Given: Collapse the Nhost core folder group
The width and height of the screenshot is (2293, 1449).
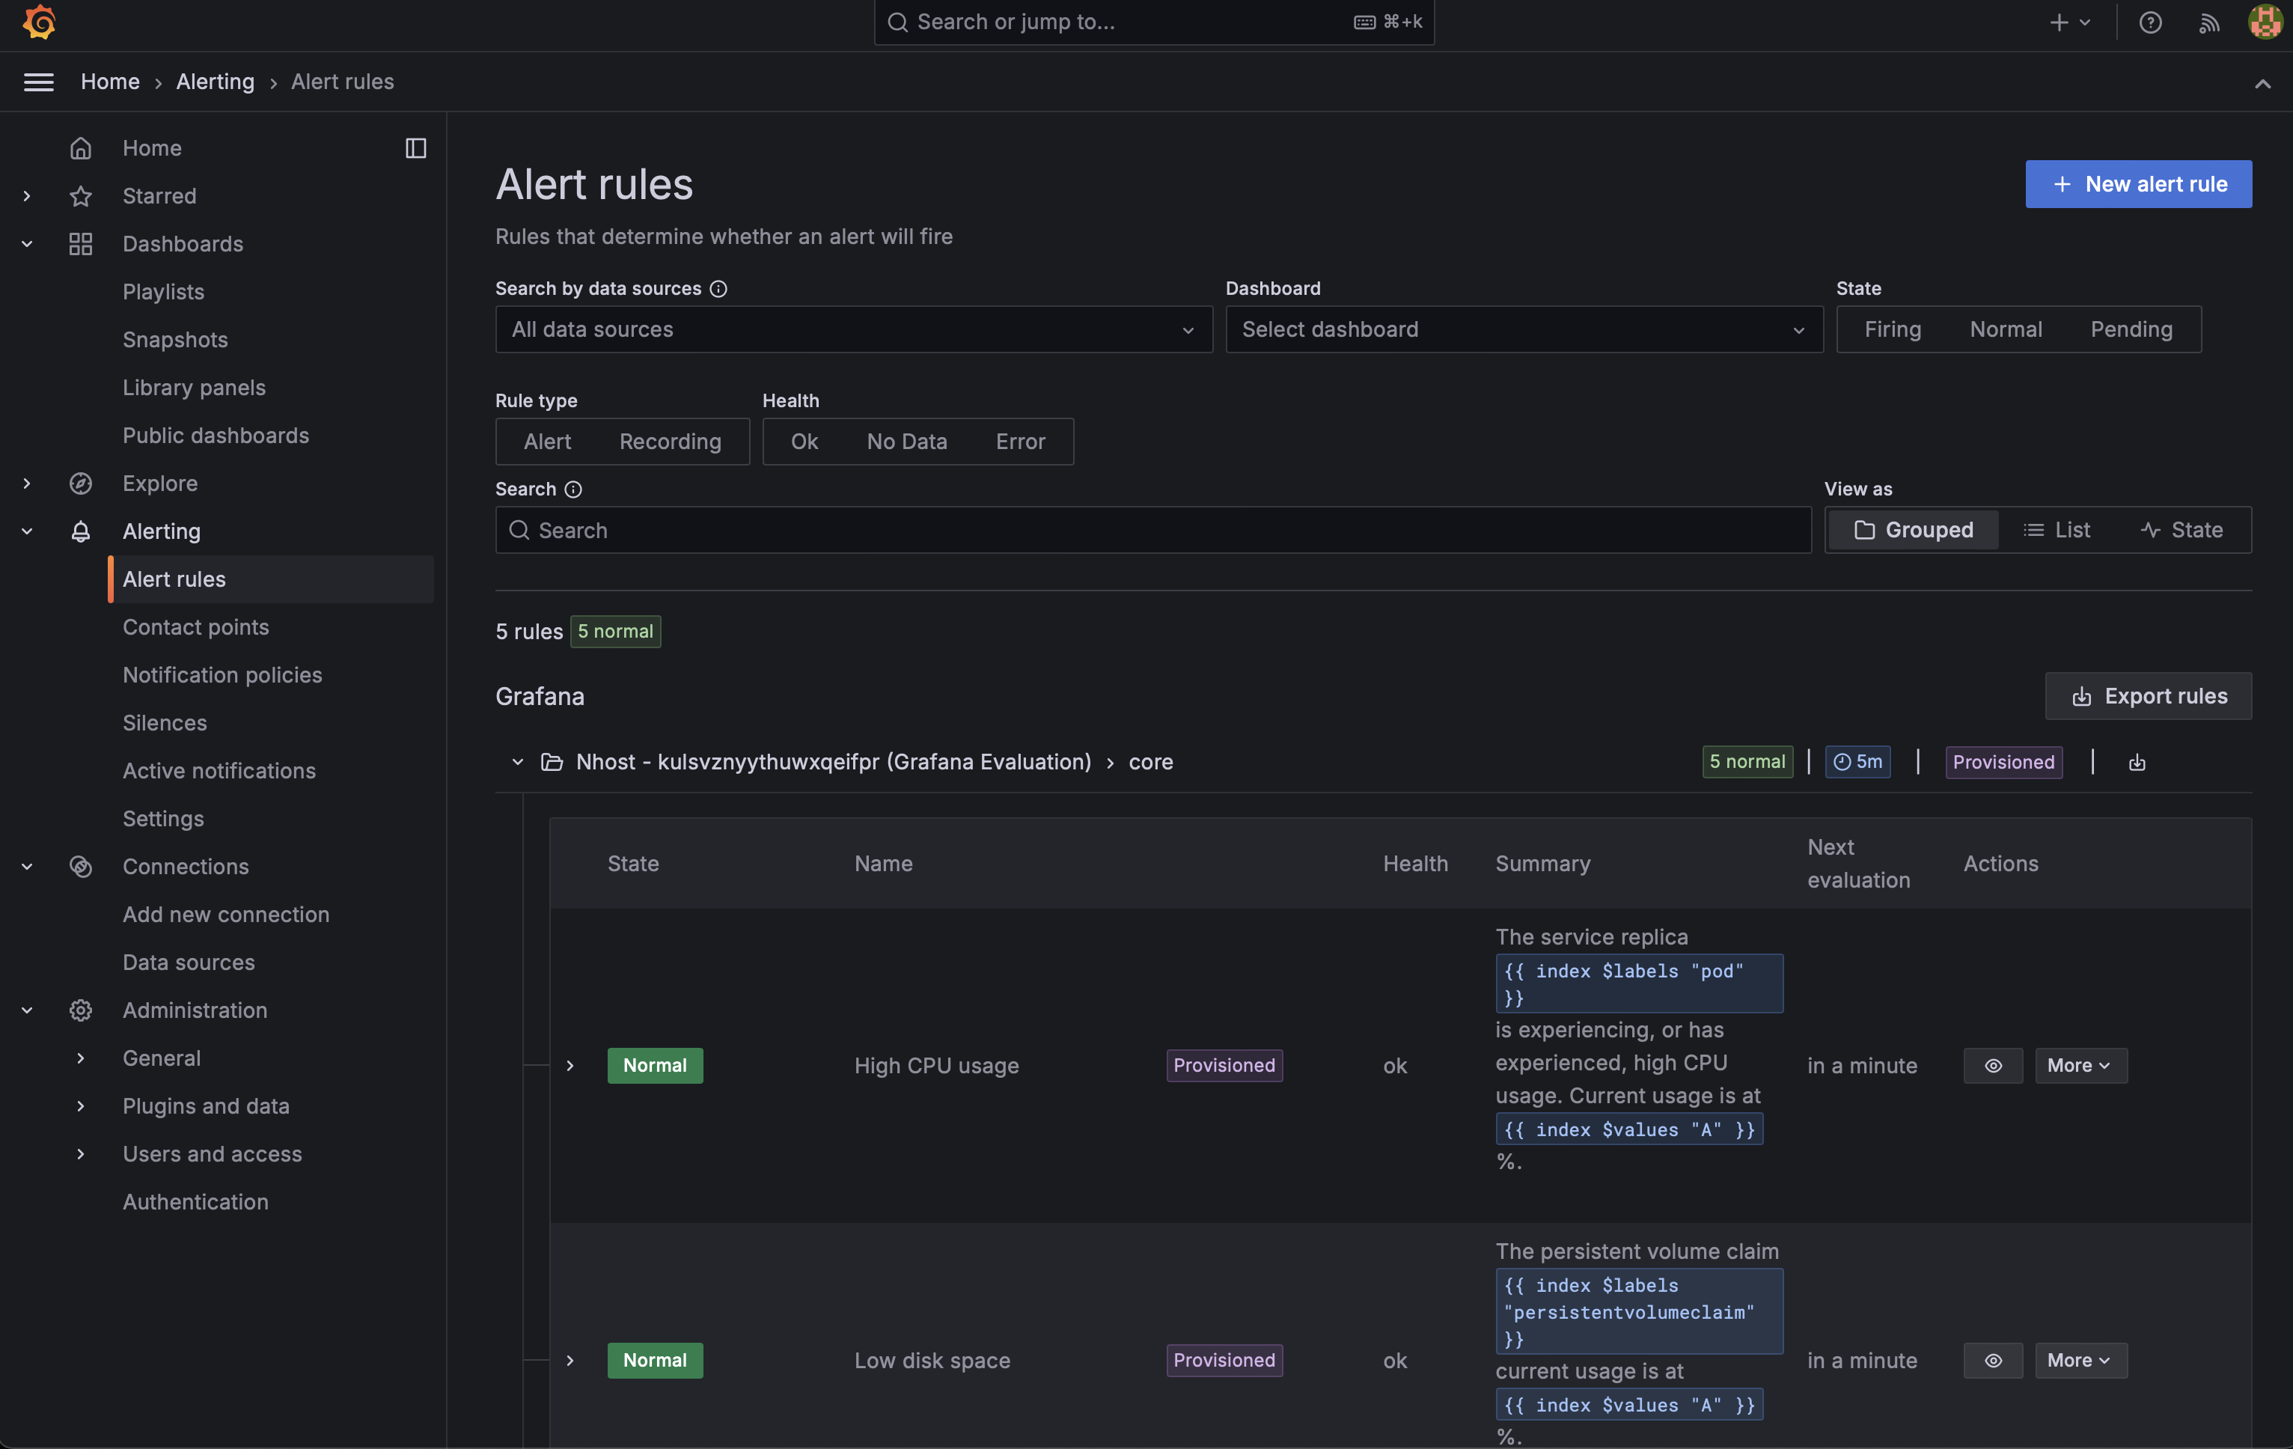Looking at the screenshot, I should click(517, 762).
